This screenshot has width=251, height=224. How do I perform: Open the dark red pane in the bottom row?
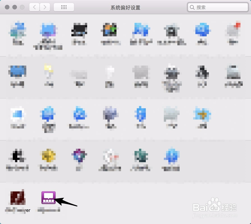[x=17, y=198]
